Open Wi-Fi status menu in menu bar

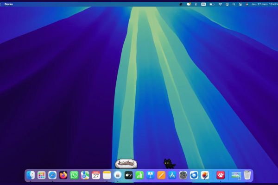(x=220, y=4)
